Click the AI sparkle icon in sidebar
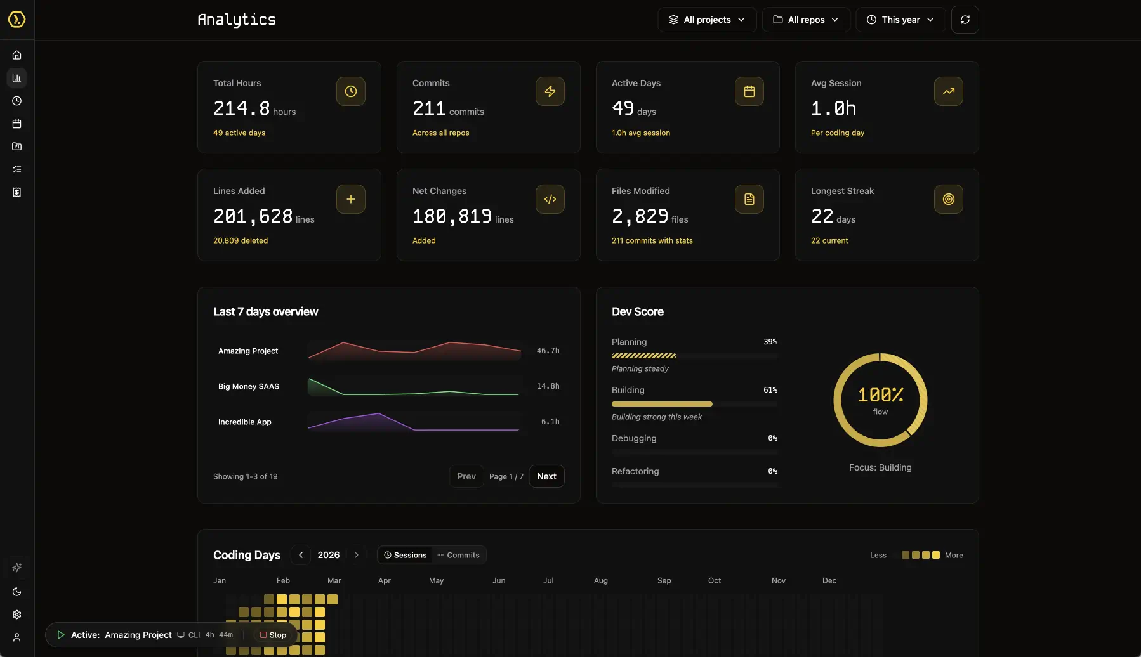 pos(17,567)
